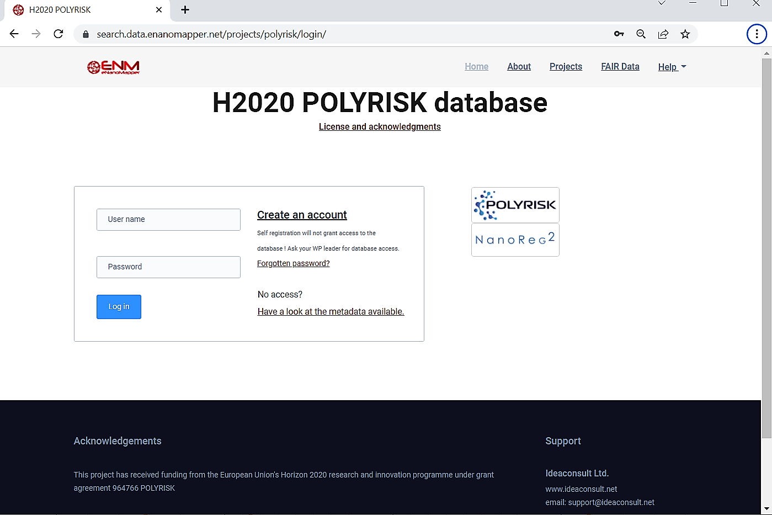The image size is (772, 515).
Task: Reload the page with refresh icon
Action: 58,34
